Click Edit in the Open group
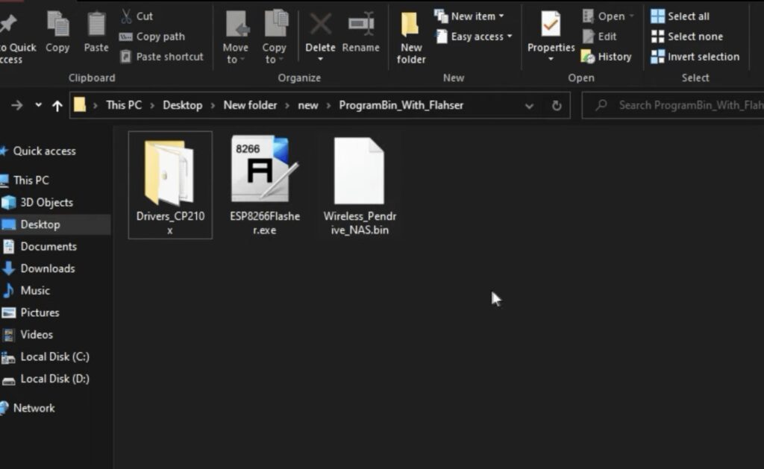This screenshot has width=764, height=469. [x=599, y=37]
